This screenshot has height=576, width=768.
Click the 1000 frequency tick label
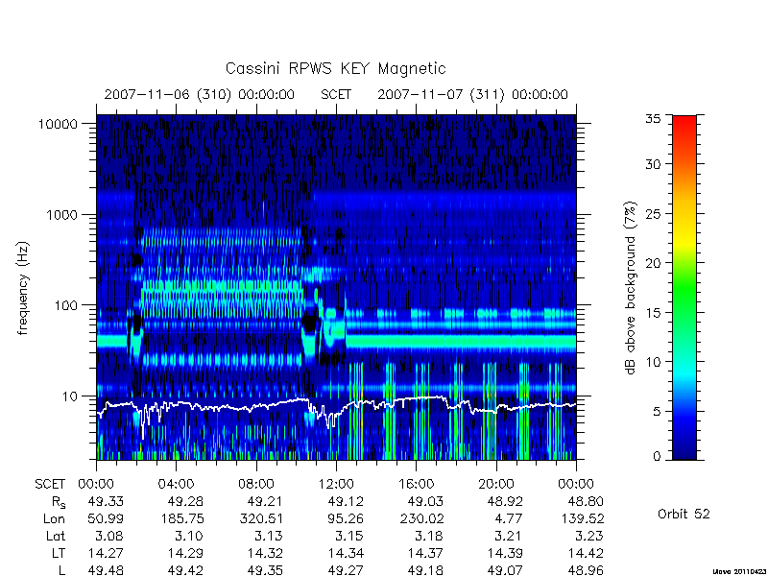[61, 214]
